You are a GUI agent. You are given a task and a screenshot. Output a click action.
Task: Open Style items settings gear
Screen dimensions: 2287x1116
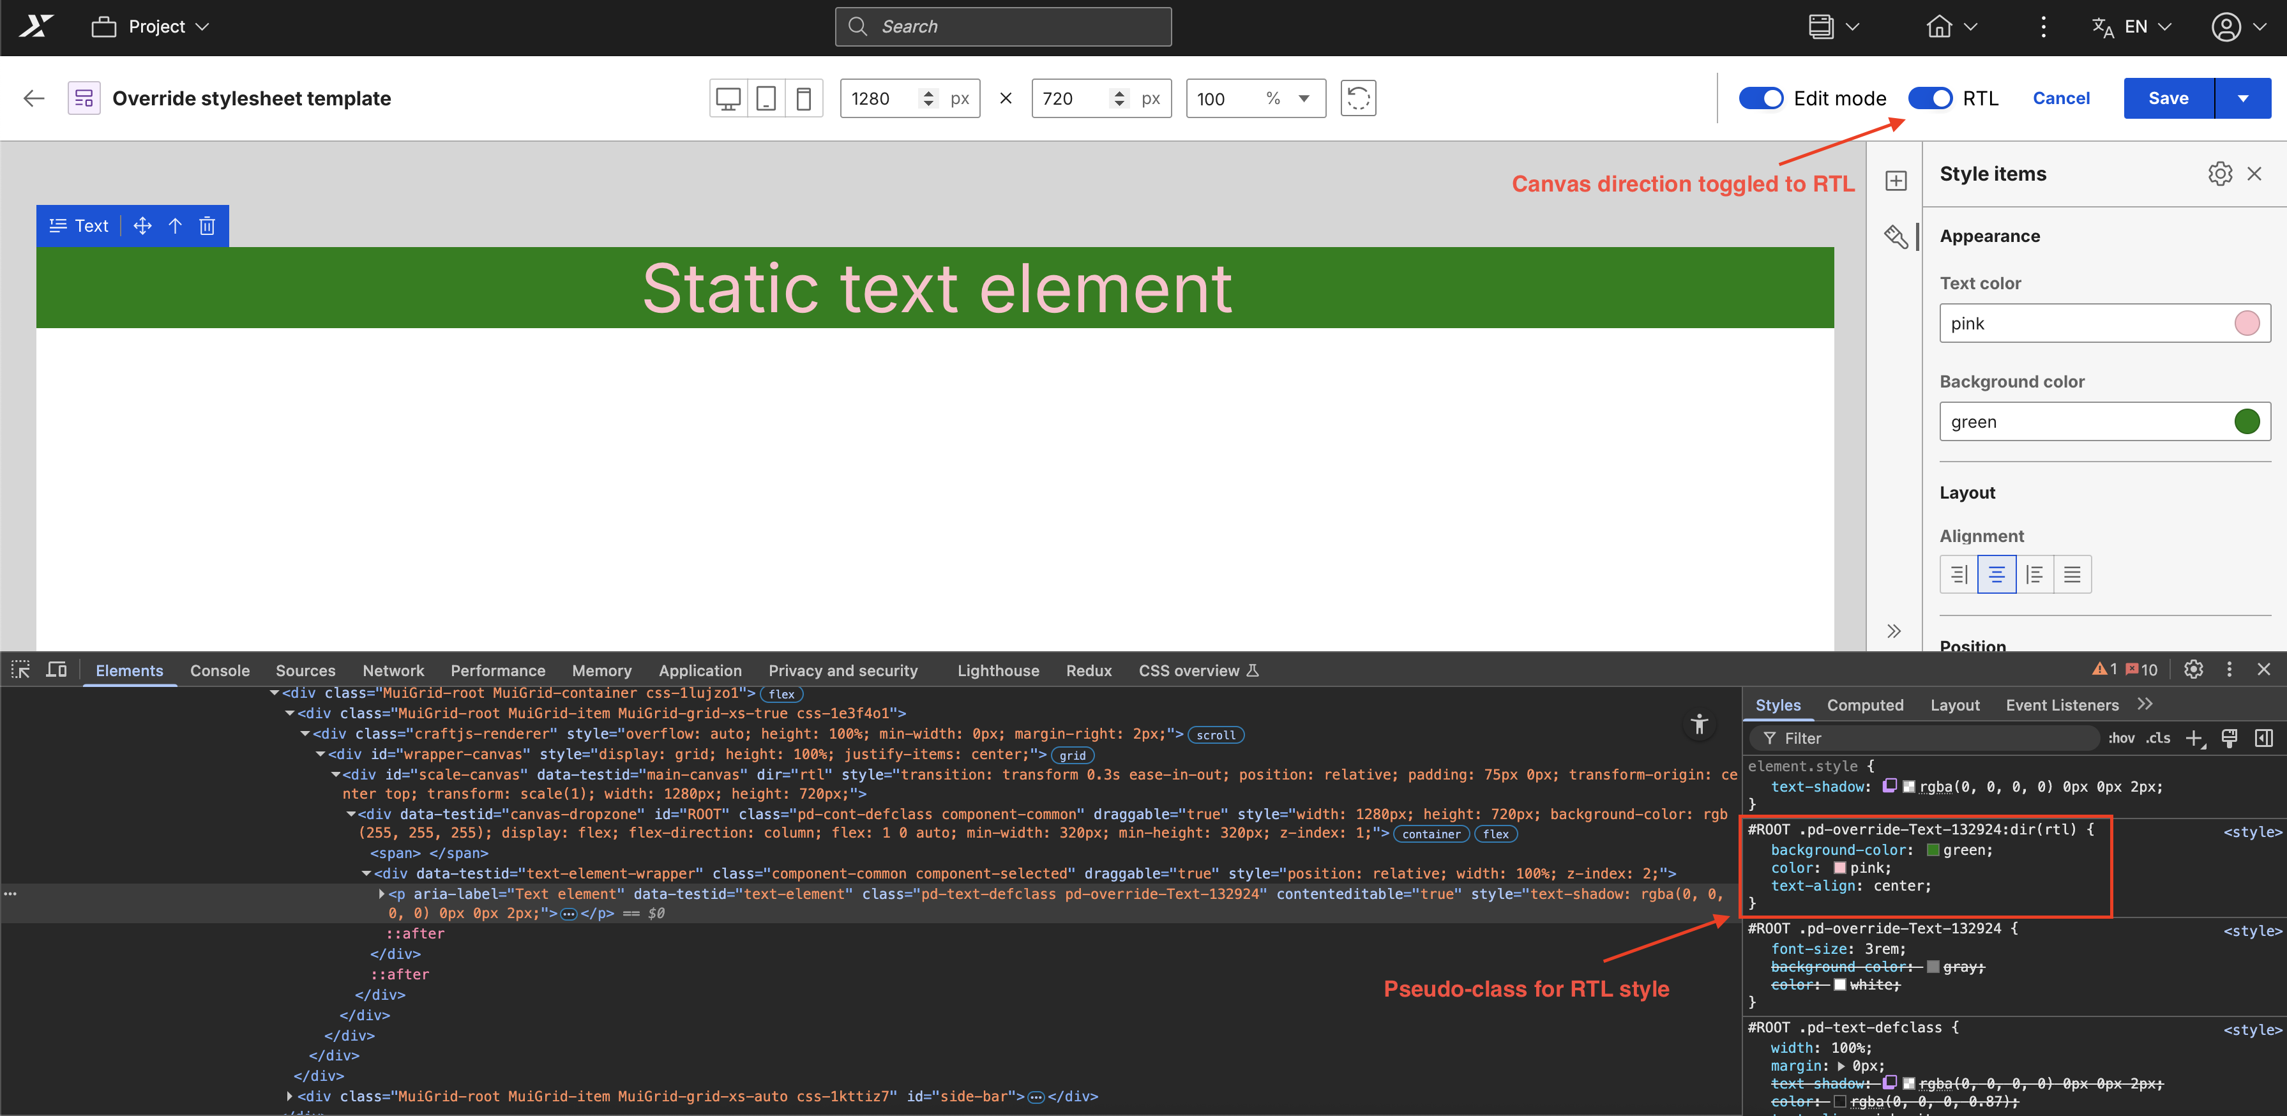click(2219, 174)
